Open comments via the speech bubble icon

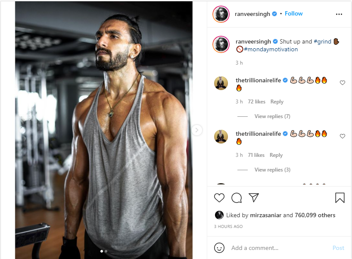[x=237, y=198]
